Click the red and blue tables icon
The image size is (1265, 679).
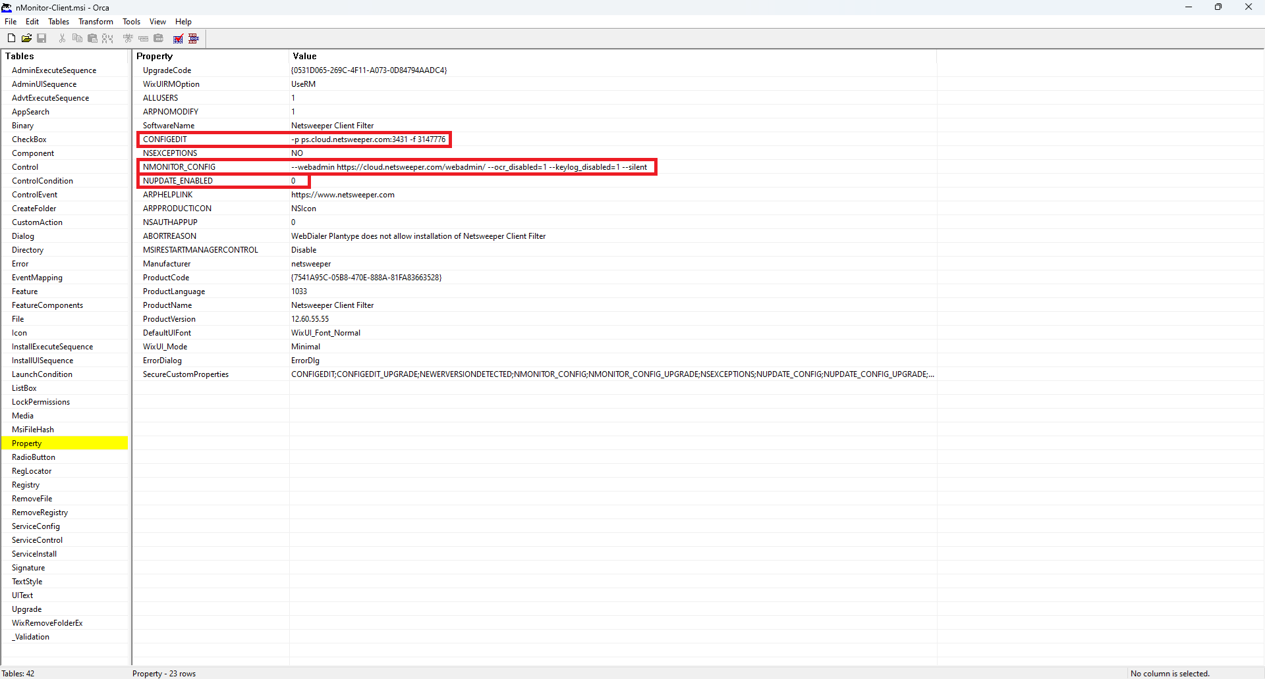click(x=194, y=39)
